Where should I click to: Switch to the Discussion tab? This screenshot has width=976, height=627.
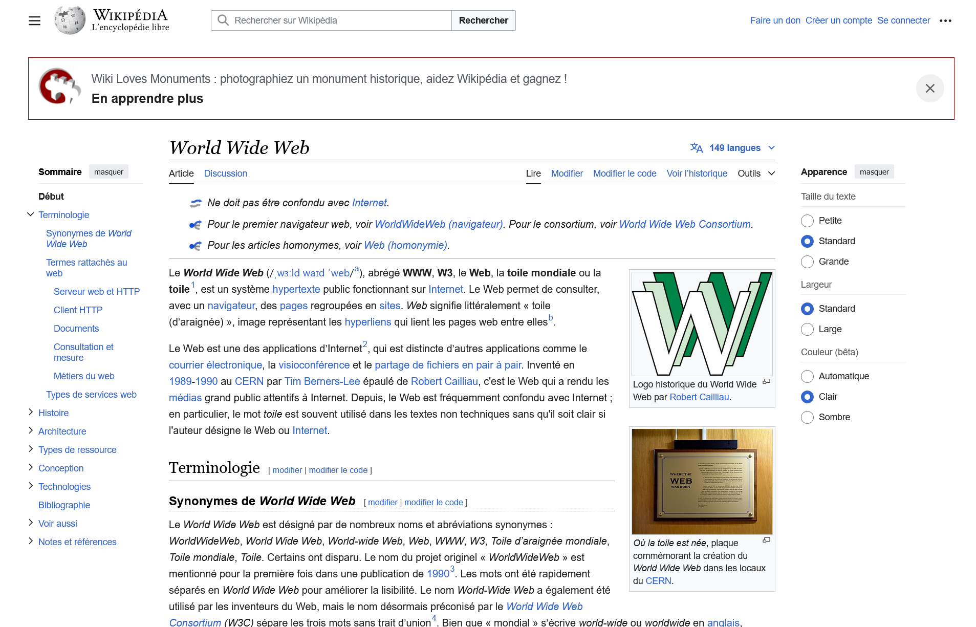point(226,174)
